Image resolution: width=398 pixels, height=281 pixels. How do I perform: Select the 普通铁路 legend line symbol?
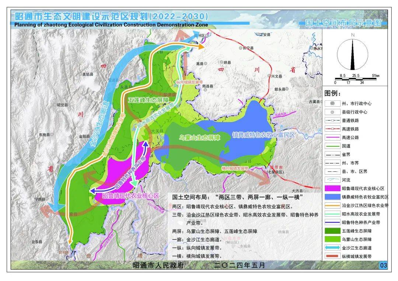332,120
